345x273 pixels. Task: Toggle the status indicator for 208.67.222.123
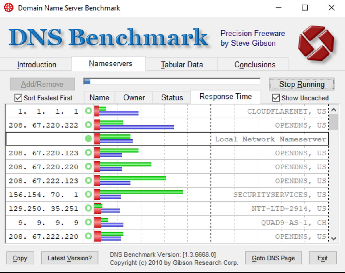pyautogui.click(x=89, y=181)
